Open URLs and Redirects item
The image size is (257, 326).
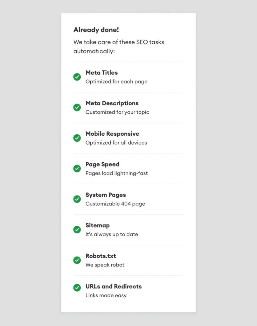[x=114, y=287]
